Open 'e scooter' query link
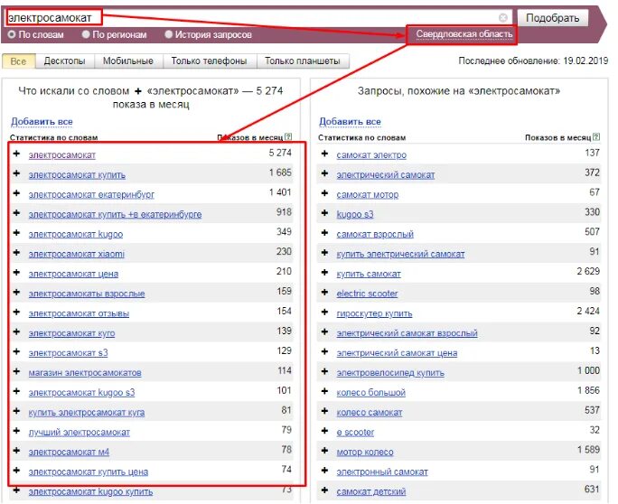Viewport: 618px width, 504px height. click(355, 433)
